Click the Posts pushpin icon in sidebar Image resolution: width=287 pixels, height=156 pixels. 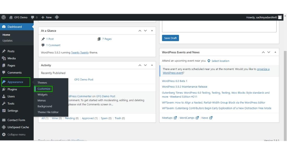point(4,51)
